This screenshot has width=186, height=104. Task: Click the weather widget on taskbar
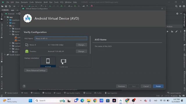(10, 101)
